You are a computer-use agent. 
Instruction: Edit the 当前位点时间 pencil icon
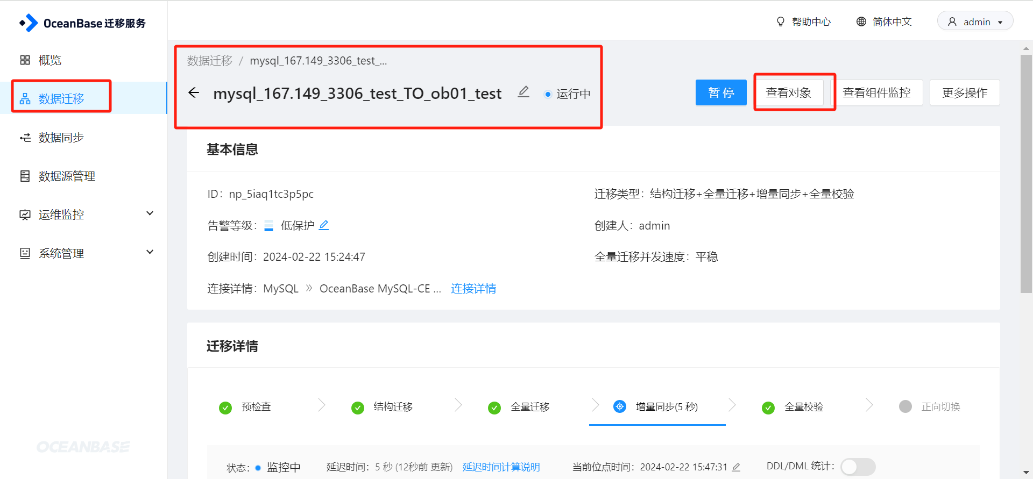[736, 467]
